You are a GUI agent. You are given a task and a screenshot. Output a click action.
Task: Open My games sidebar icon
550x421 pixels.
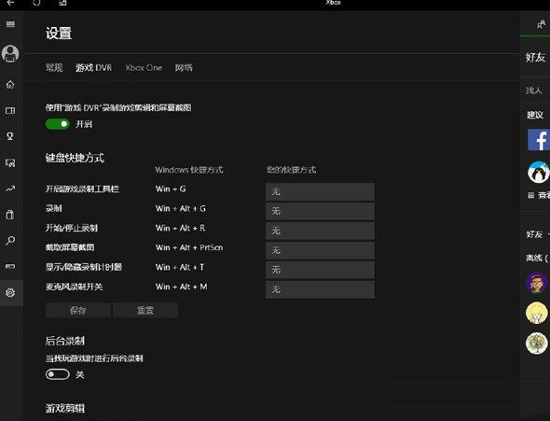tap(10, 110)
